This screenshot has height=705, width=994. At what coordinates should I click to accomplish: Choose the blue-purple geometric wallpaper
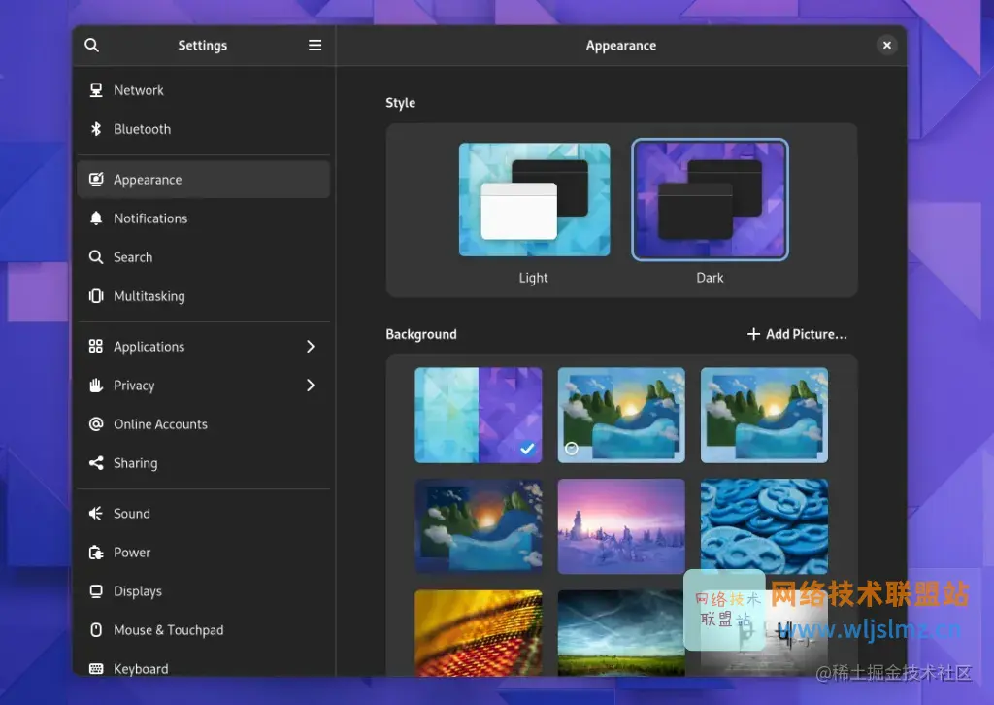pyautogui.click(x=478, y=415)
